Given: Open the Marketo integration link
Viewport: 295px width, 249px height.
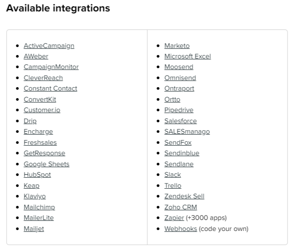Looking at the screenshot, I should (x=177, y=46).
